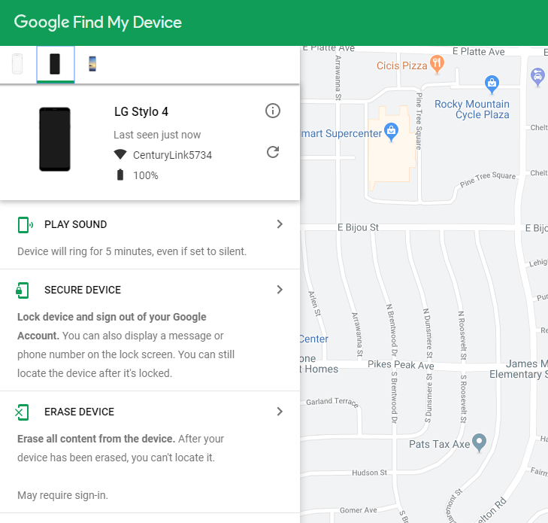548x523 pixels.
Task: Click the 100% battery value
Action: (145, 175)
